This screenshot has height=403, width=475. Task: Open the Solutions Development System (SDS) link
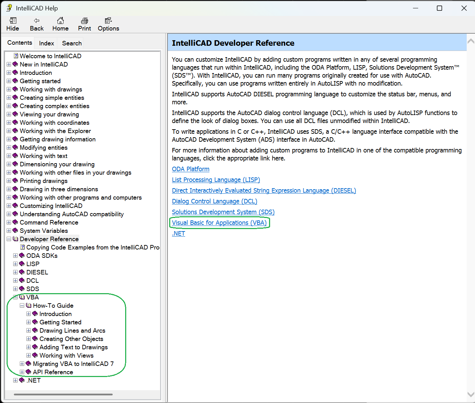(223, 212)
